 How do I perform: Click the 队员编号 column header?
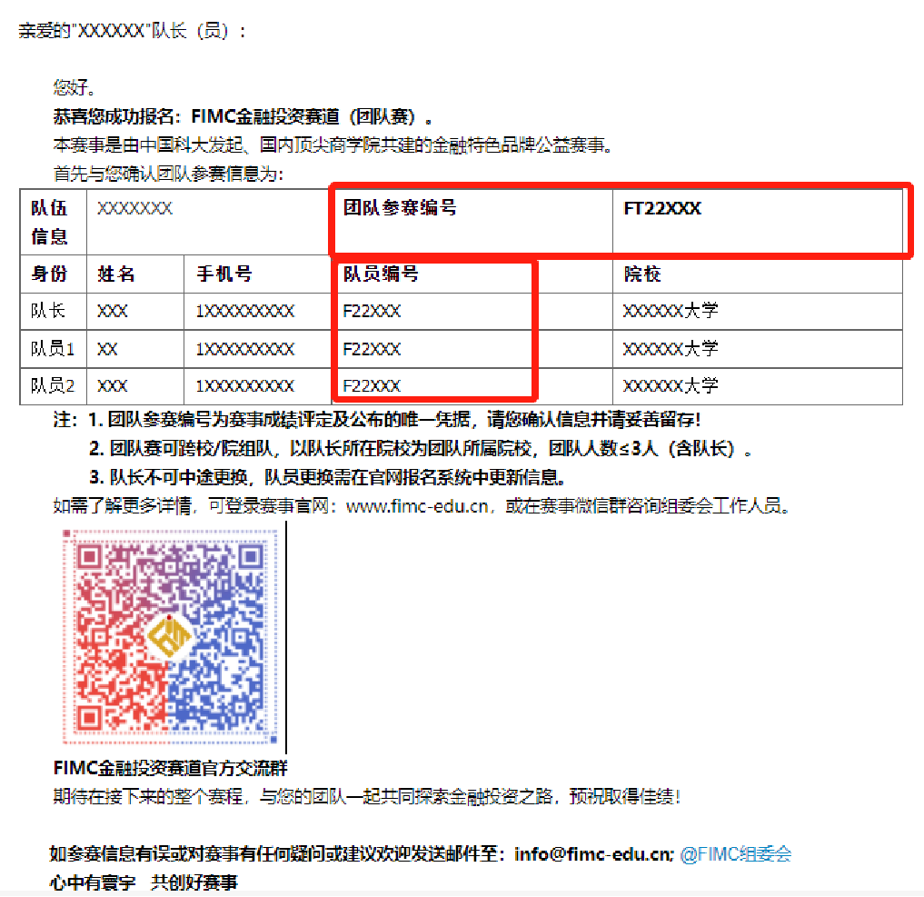pyautogui.click(x=472, y=274)
